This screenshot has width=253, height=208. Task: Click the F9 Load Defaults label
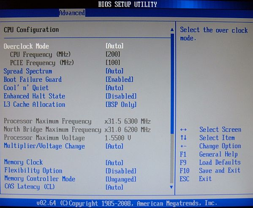pyautogui.click(x=210, y=162)
